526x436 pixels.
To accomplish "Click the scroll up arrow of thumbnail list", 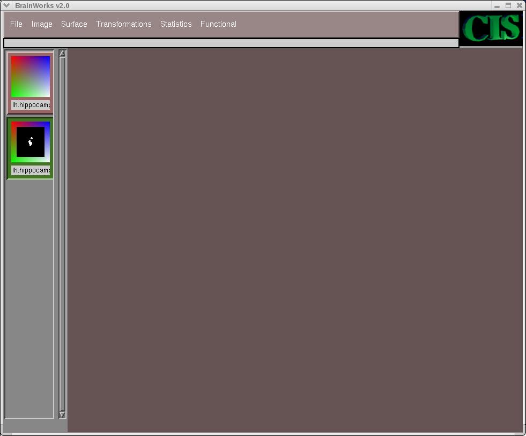I will click(x=62, y=54).
